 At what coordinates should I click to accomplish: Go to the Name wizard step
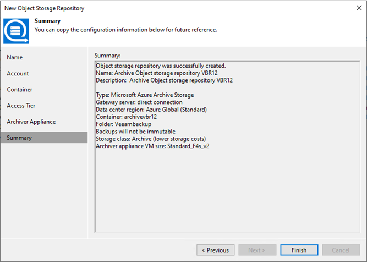click(15, 57)
